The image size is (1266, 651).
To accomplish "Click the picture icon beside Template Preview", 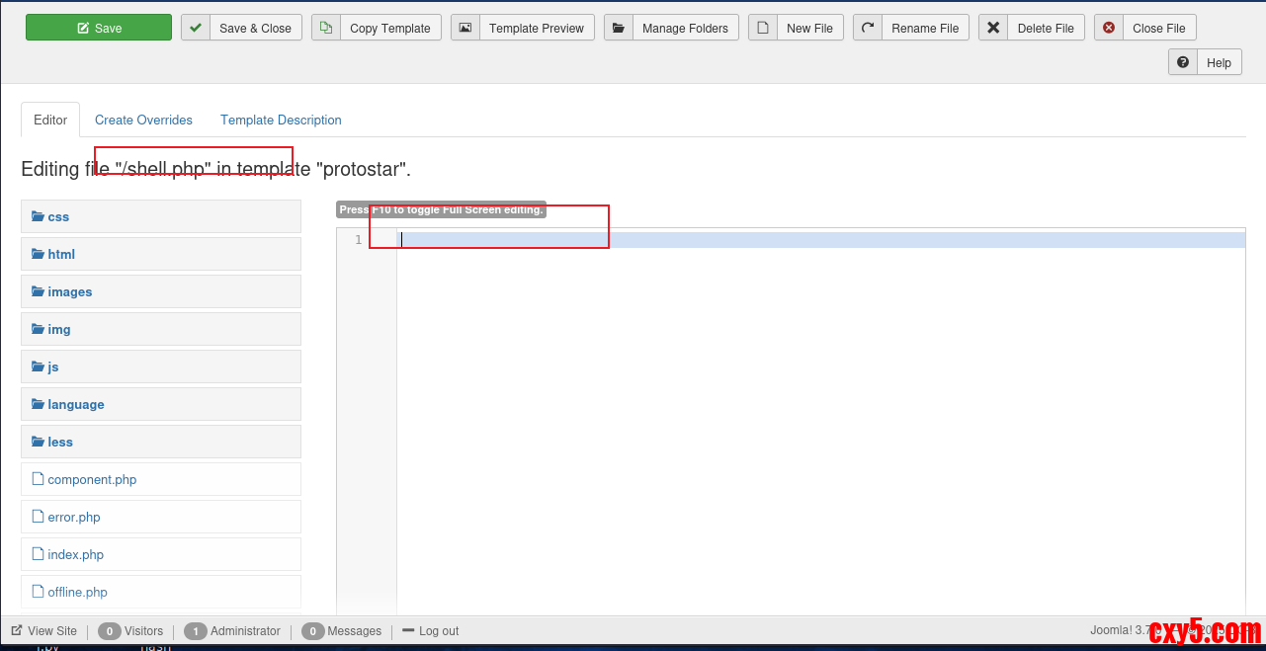I will (x=465, y=28).
